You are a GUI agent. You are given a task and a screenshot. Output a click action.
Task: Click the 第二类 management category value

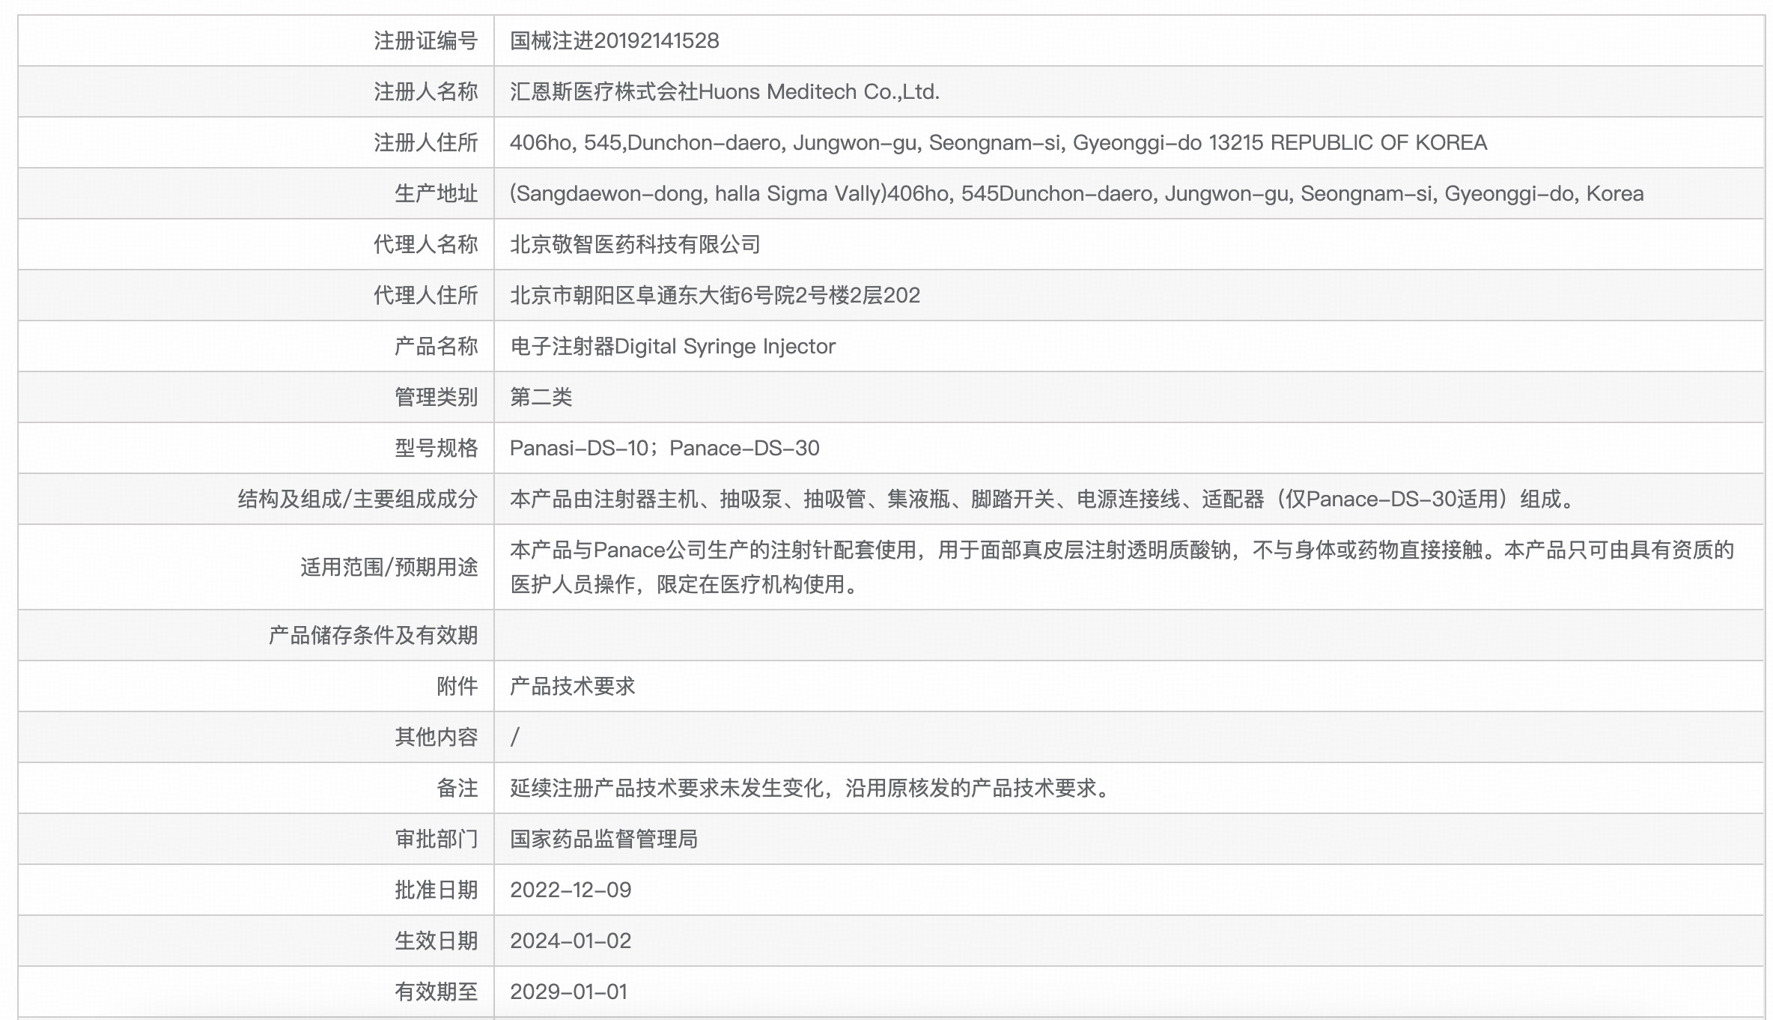pos(541,397)
